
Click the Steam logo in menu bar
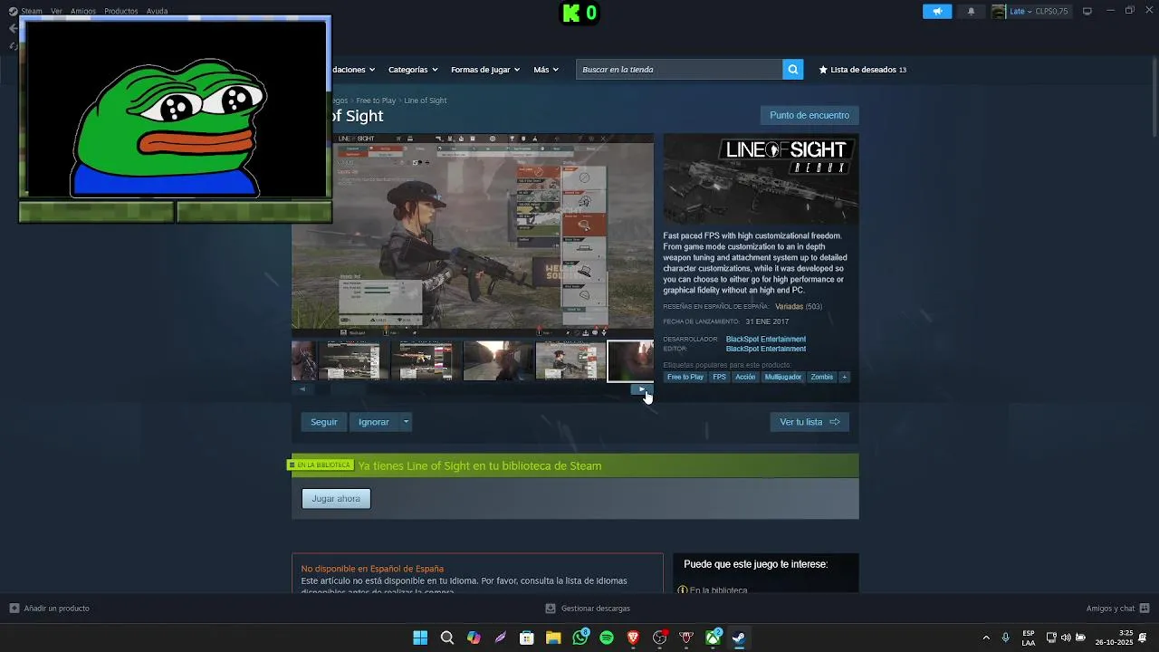[x=13, y=11]
